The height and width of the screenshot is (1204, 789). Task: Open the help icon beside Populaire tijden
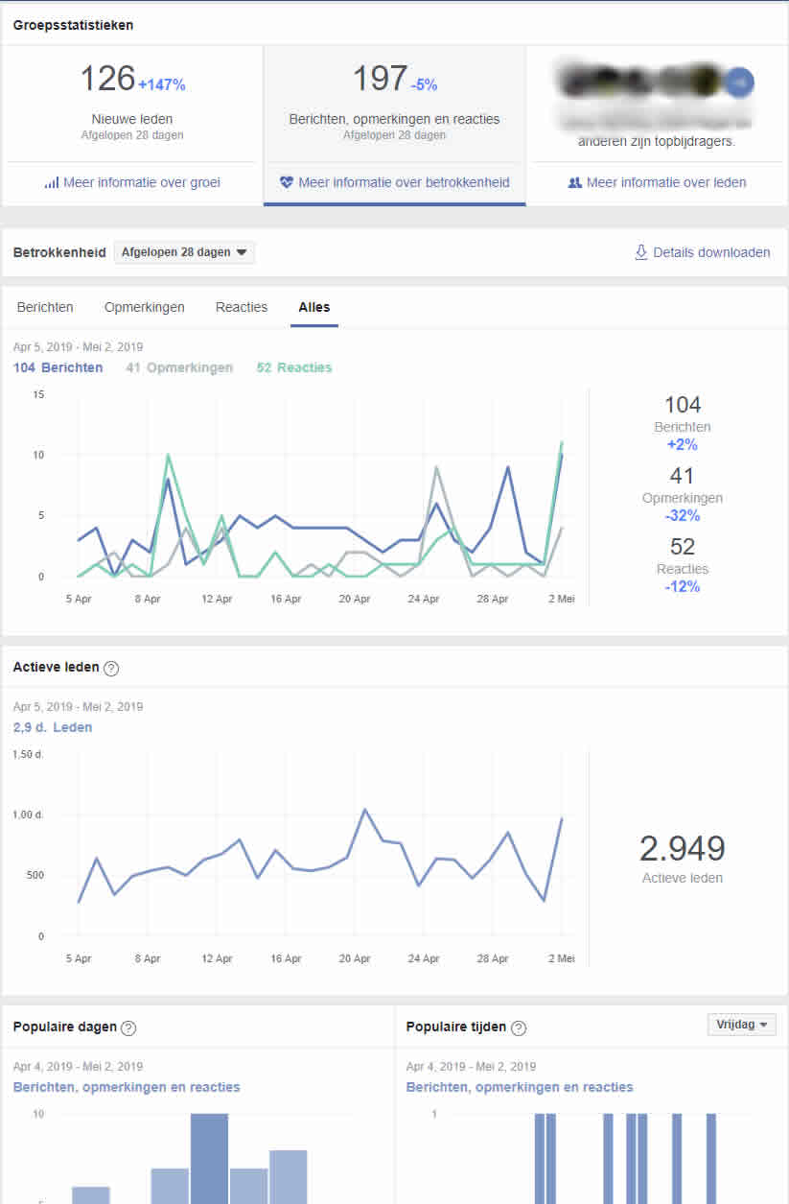point(519,1027)
